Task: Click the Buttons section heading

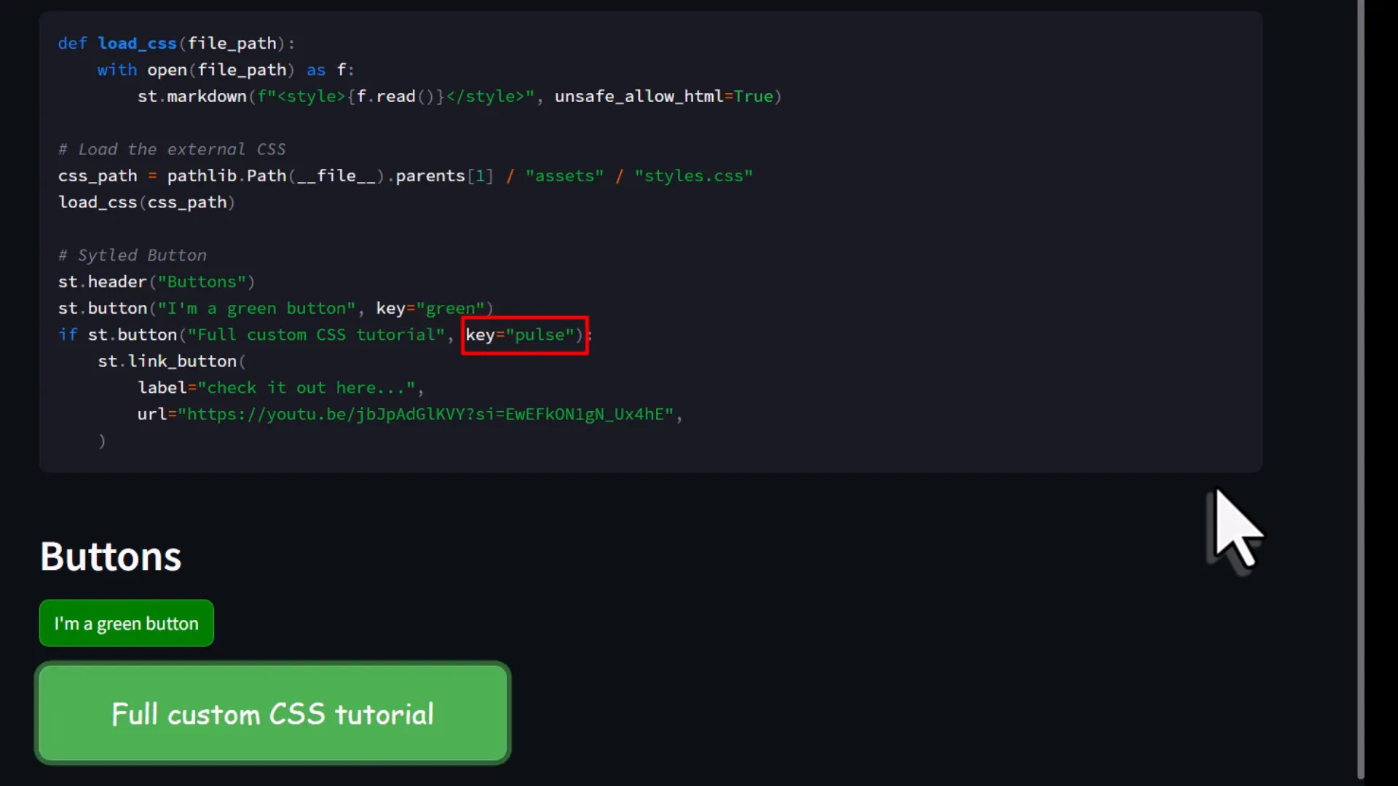Action: click(111, 557)
